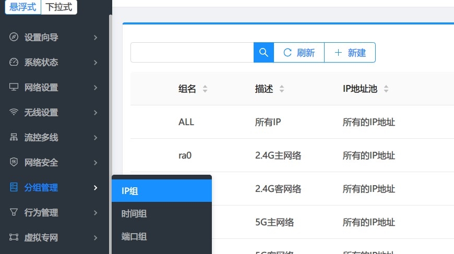This screenshot has height=254, width=454.
Task: Open the 时间组 submenu item
Action: pyautogui.click(x=134, y=214)
